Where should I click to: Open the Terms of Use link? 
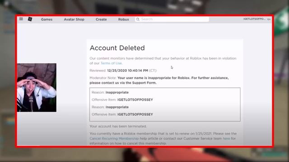click(x=111, y=63)
